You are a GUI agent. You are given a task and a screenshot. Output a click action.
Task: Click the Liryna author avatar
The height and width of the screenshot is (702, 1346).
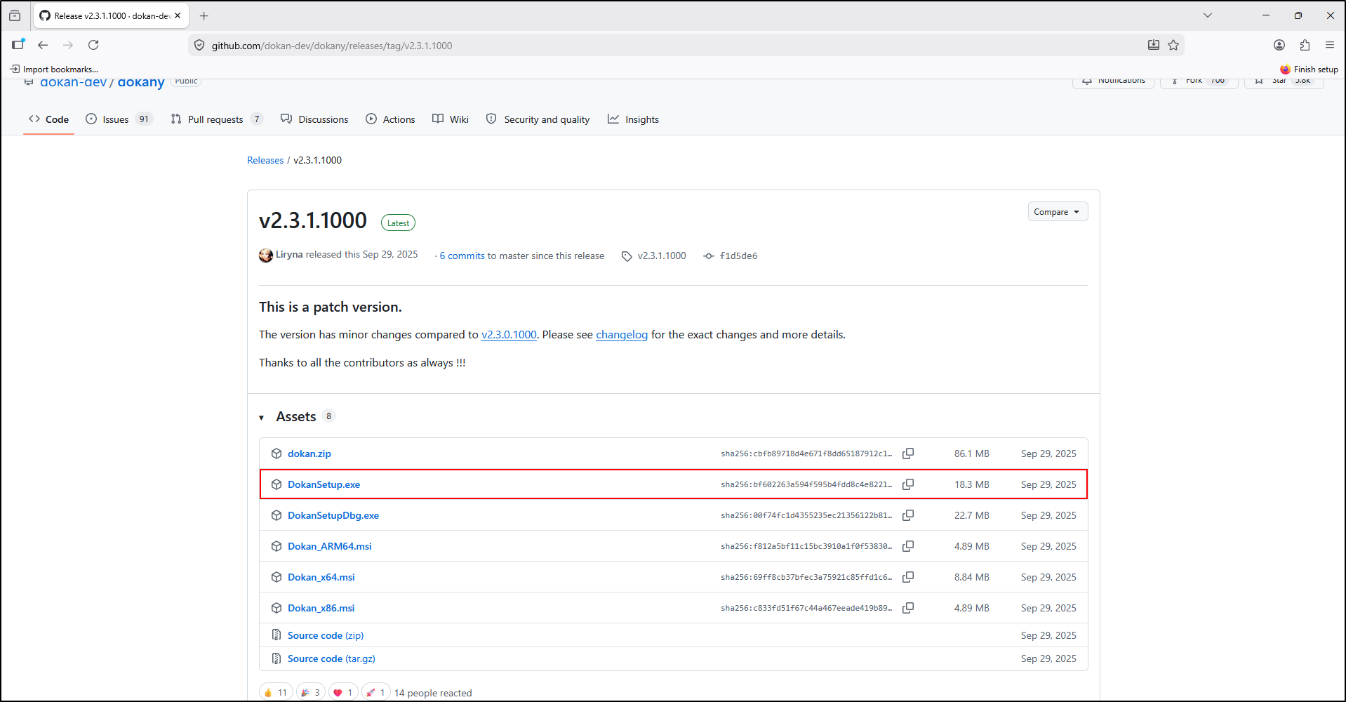(266, 256)
